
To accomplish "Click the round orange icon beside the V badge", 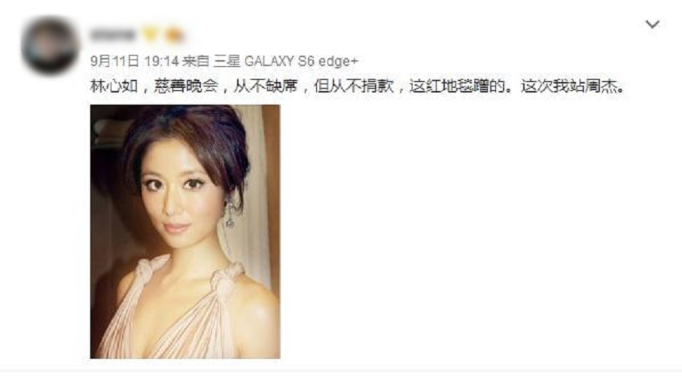I will point(175,35).
